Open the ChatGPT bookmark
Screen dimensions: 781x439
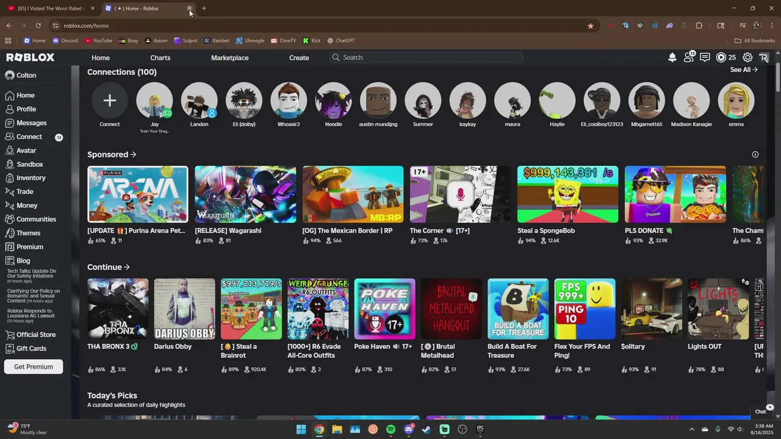(x=340, y=41)
